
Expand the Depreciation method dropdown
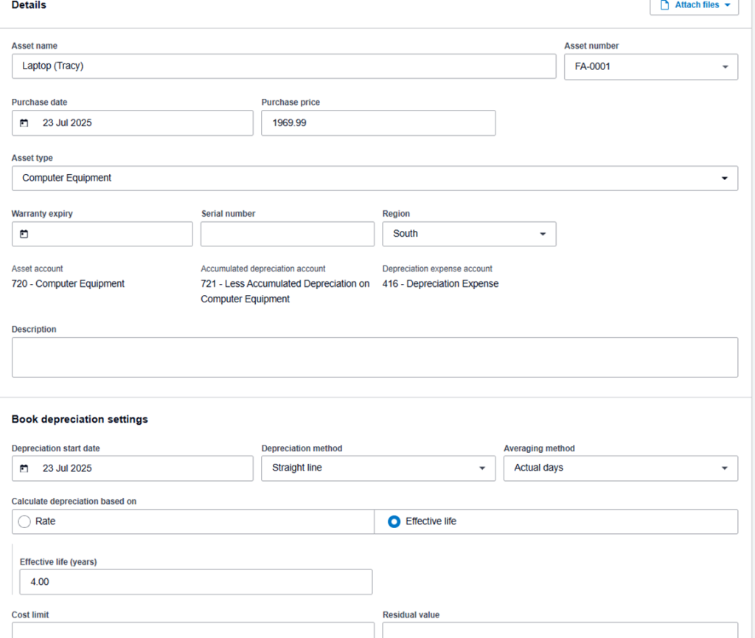coord(482,468)
